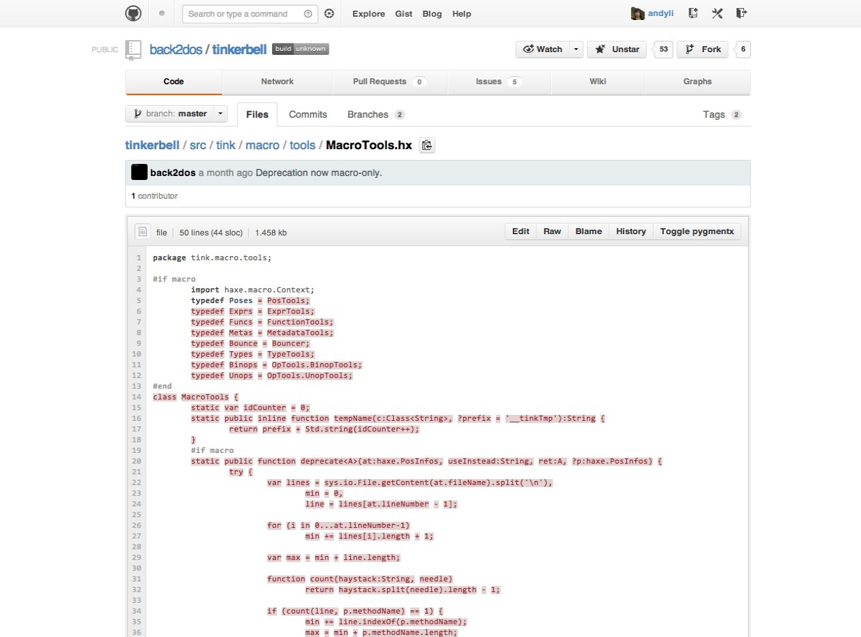This screenshot has width=861, height=637.
Task: Click 'package tink.macro.tools;' code line
Action: [x=213, y=258]
